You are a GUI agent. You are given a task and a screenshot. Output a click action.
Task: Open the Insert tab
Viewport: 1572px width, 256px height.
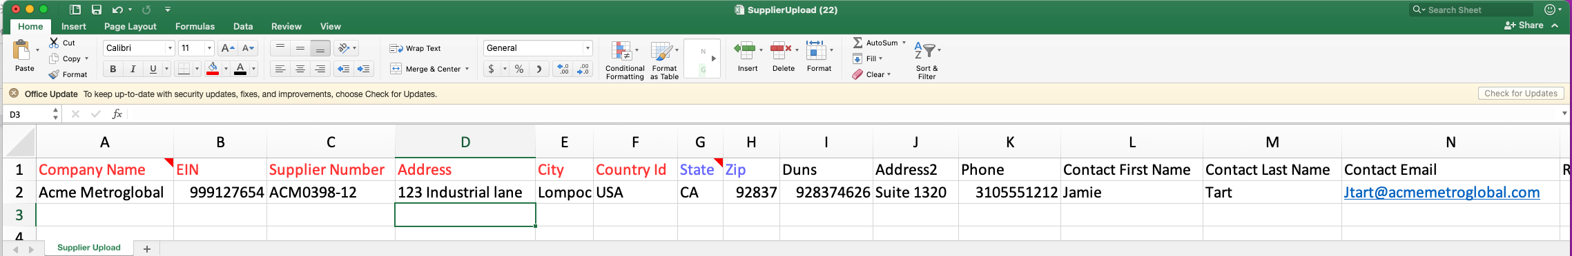(x=74, y=26)
